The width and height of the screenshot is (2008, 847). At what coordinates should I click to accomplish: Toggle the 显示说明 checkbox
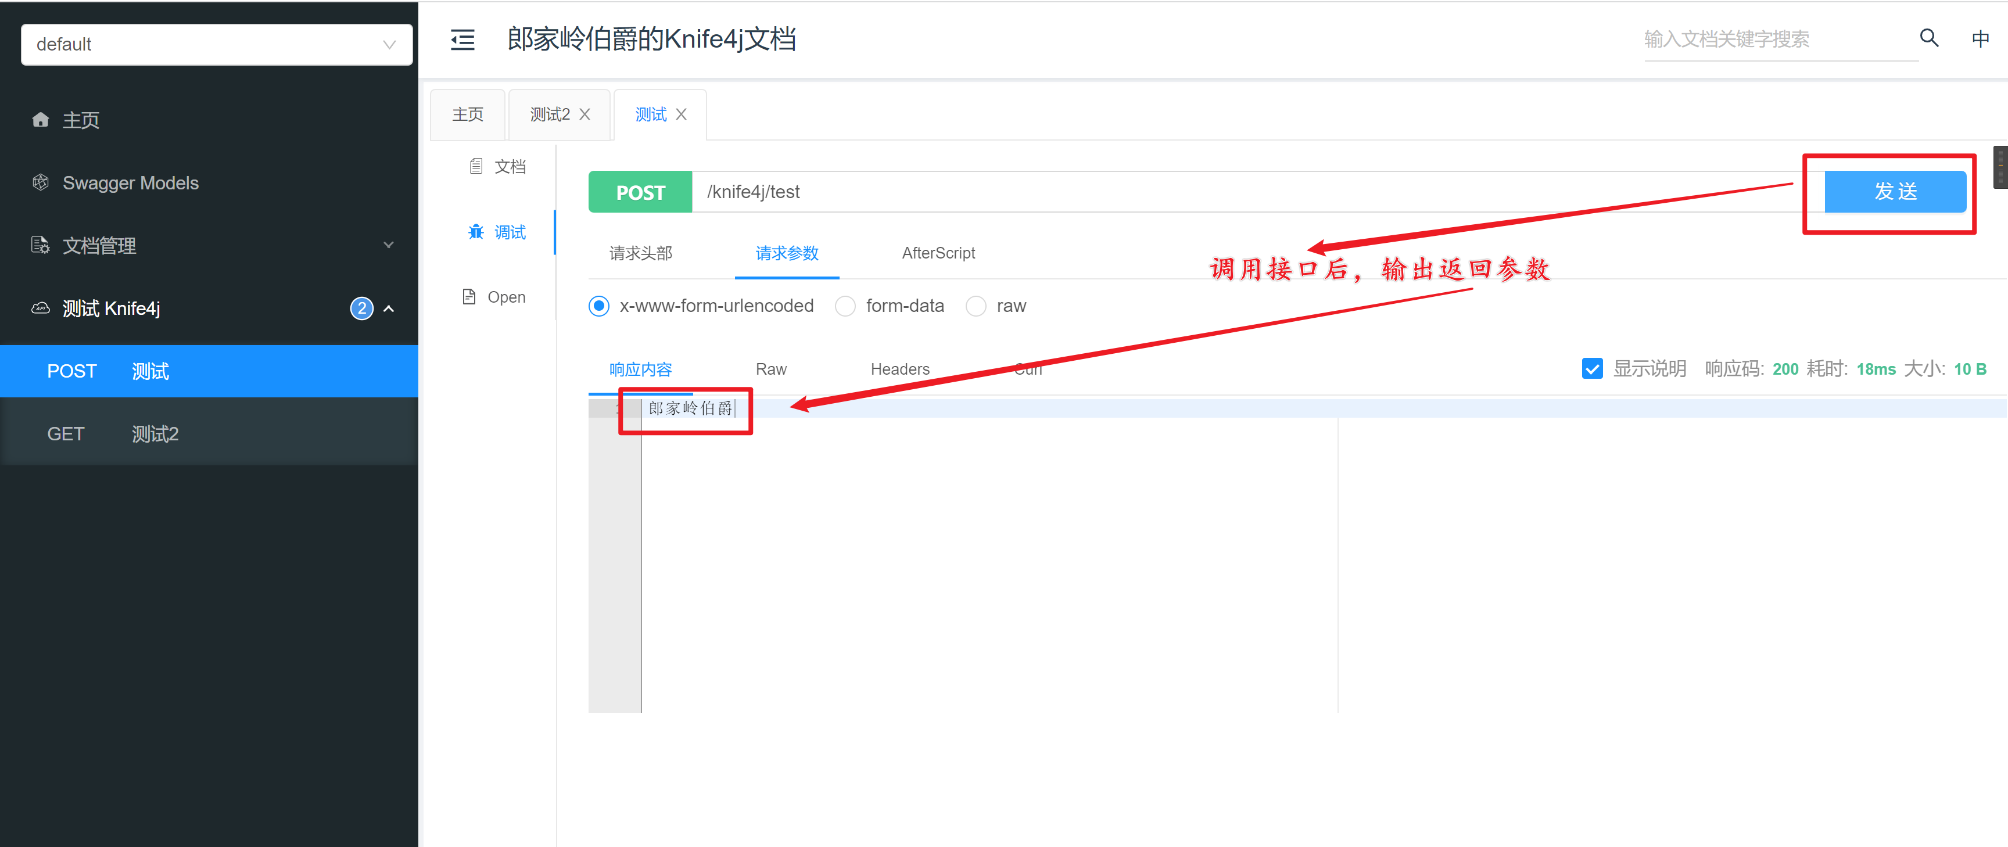point(1593,368)
